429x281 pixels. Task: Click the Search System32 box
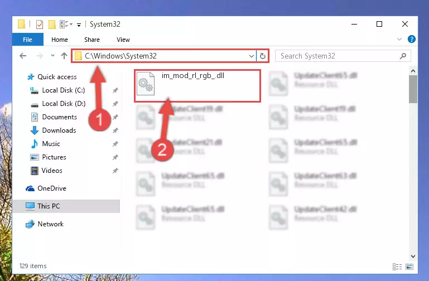(343, 56)
